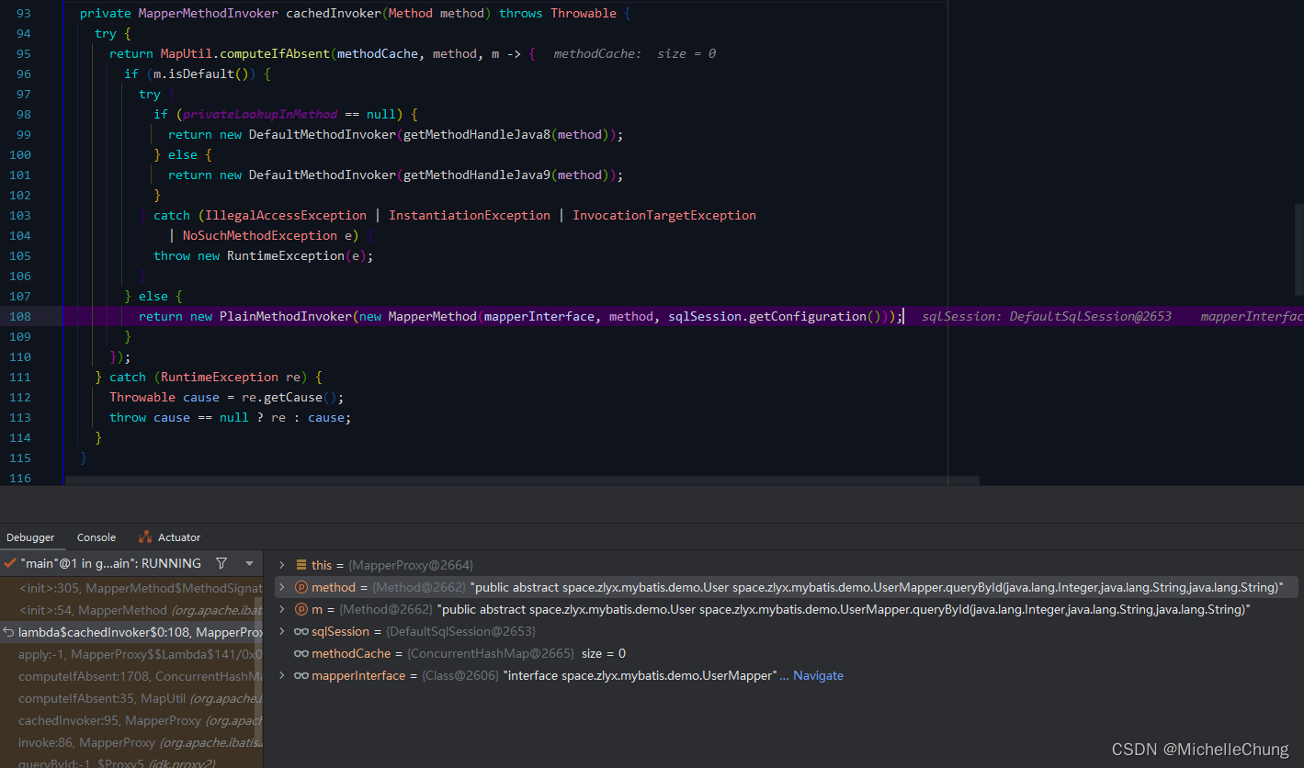This screenshot has width=1304, height=768.
Task: Switch to the Debugger tab
Action: pyautogui.click(x=30, y=537)
